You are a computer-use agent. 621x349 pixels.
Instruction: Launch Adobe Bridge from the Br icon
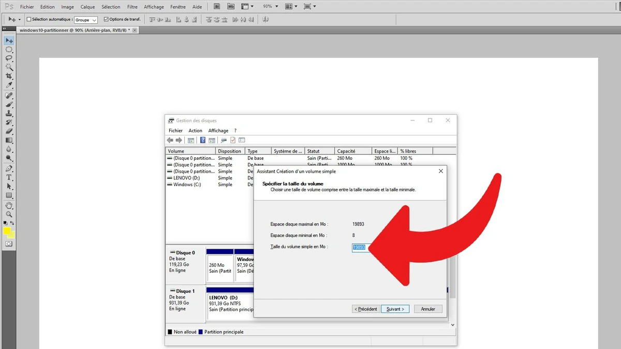[217, 7]
